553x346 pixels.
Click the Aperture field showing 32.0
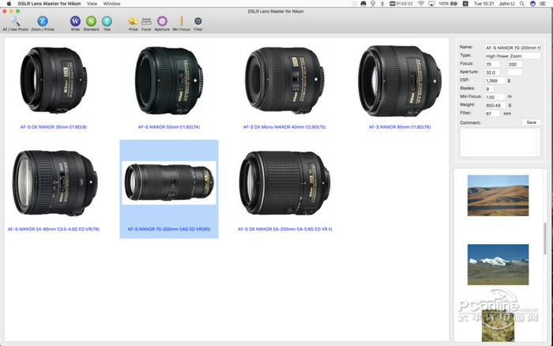click(x=492, y=73)
